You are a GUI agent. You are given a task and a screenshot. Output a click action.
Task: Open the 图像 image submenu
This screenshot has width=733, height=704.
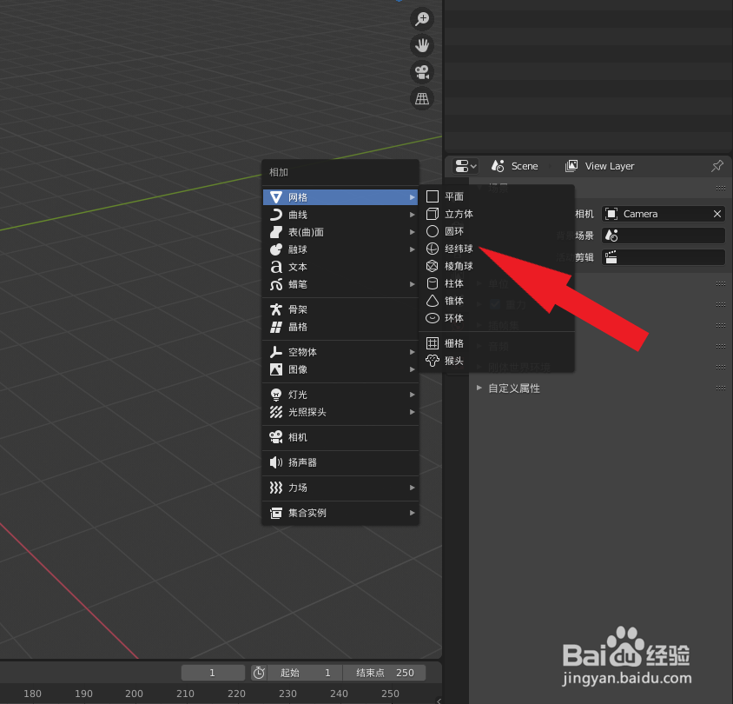point(340,369)
